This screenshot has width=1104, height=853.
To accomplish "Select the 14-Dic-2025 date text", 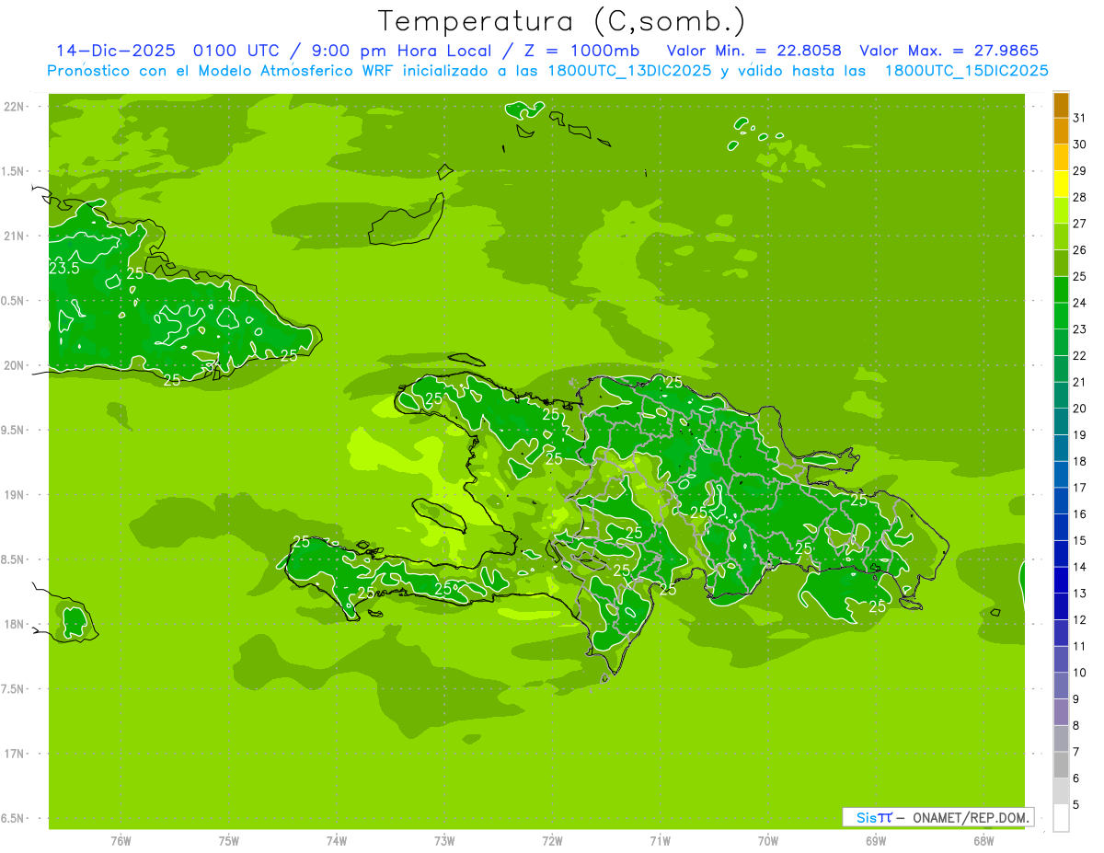I will 116,51.
